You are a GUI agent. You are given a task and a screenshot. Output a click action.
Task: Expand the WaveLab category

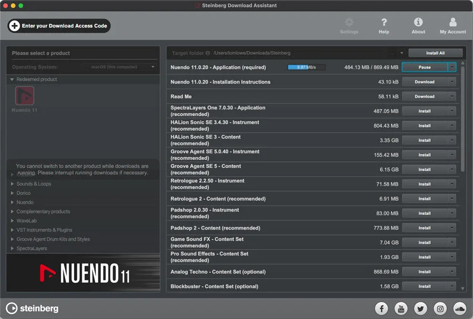[x=12, y=221]
